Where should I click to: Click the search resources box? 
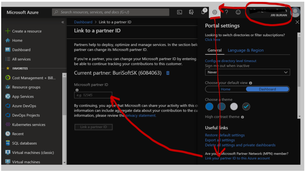(x=111, y=12)
